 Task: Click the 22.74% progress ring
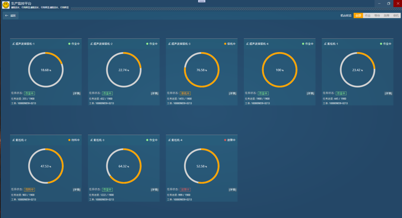click(x=124, y=70)
